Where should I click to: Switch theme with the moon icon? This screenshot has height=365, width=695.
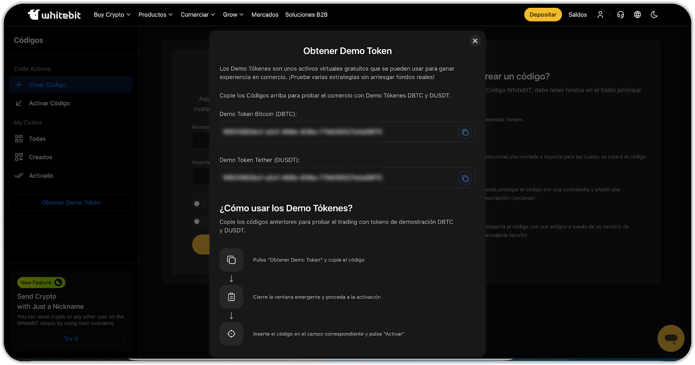click(654, 15)
